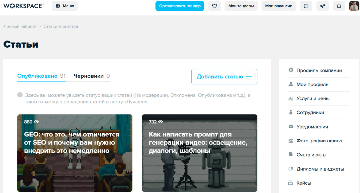Open the filters icon next to chat in header

(x=322, y=6)
